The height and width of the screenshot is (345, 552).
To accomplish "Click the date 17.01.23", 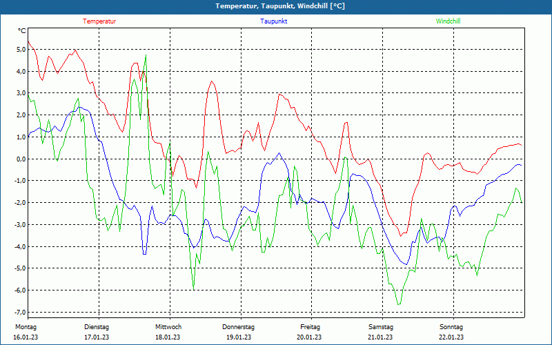I will click(97, 337).
